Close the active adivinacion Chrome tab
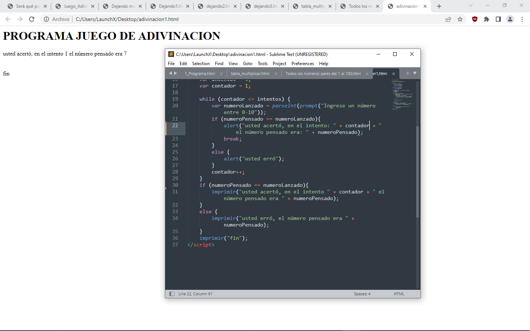Image resolution: width=530 pixels, height=331 pixels. 425,6
